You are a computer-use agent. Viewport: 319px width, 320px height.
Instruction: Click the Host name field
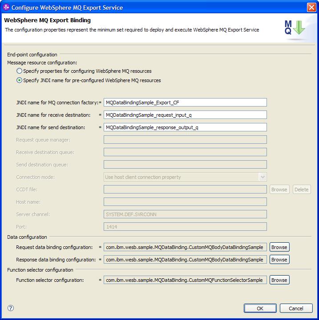tap(185, 202)
